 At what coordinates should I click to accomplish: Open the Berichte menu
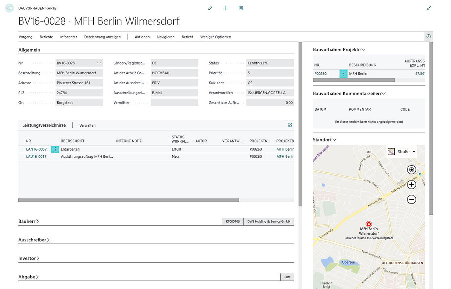point(46,37)
